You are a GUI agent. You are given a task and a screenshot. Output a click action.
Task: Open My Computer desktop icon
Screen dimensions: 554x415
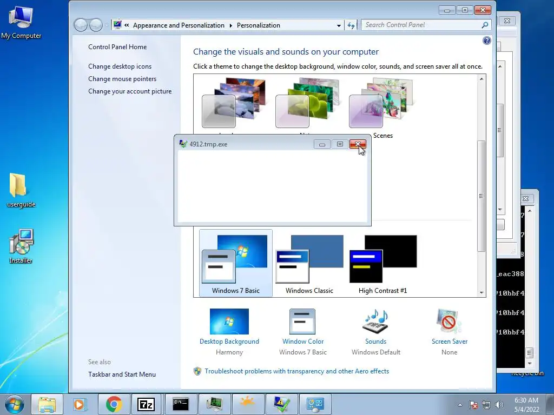(21, 22)
